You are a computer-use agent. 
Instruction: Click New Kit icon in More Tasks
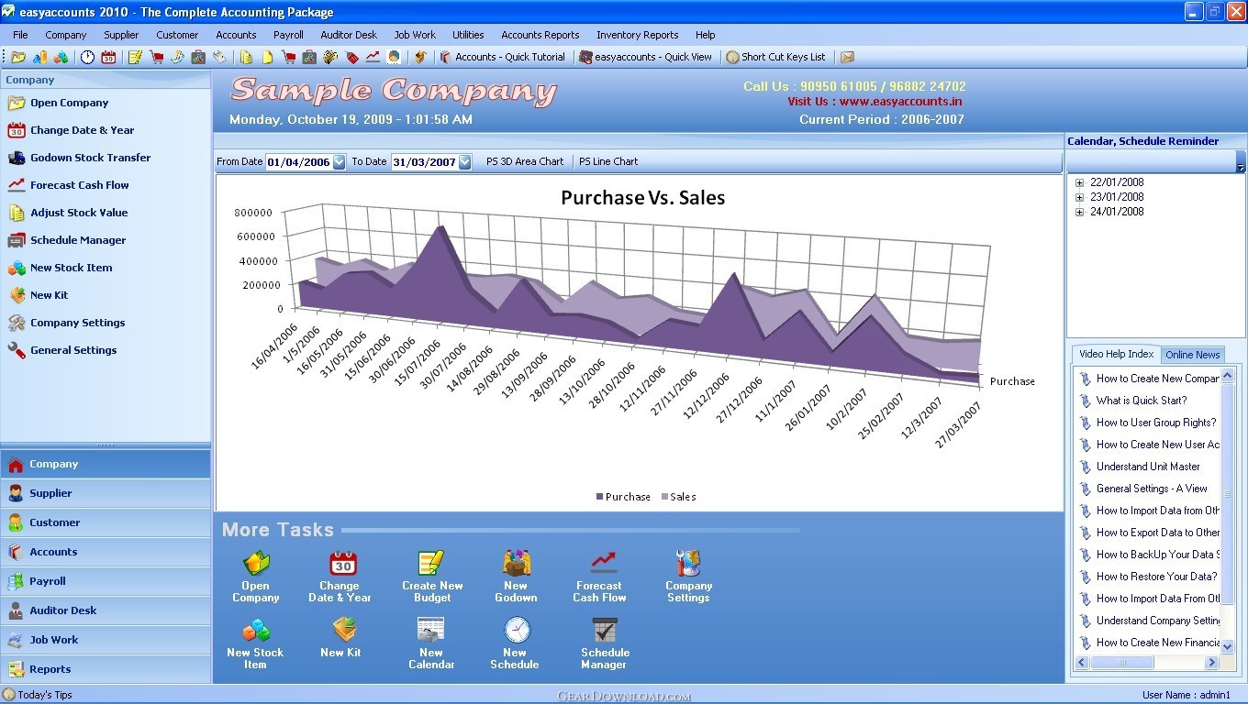pyautogui.click(x=344, y=631)
